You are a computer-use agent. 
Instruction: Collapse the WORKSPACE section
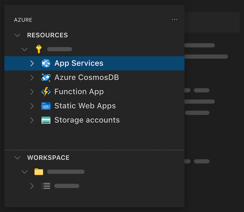click(17, 158)
